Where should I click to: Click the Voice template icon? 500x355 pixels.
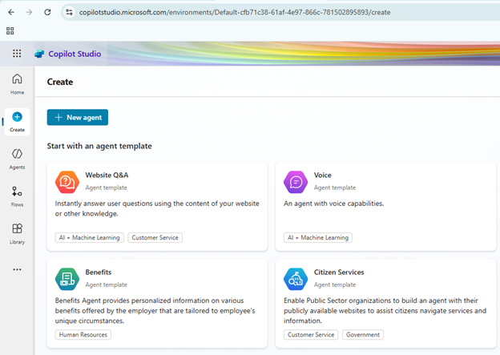pyautogui.click(x=296, y=182)
